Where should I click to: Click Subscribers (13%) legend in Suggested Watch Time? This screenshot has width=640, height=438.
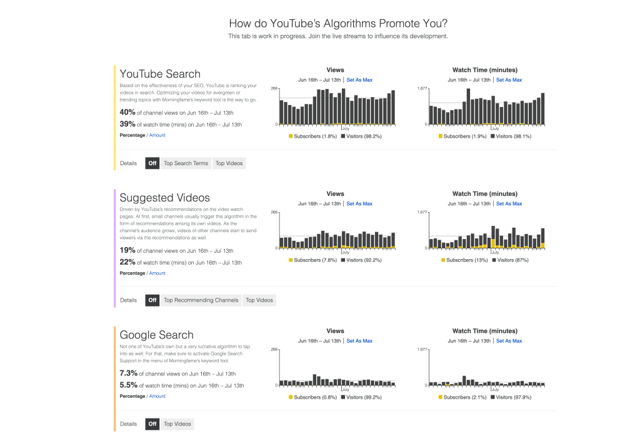click(464, 260)
